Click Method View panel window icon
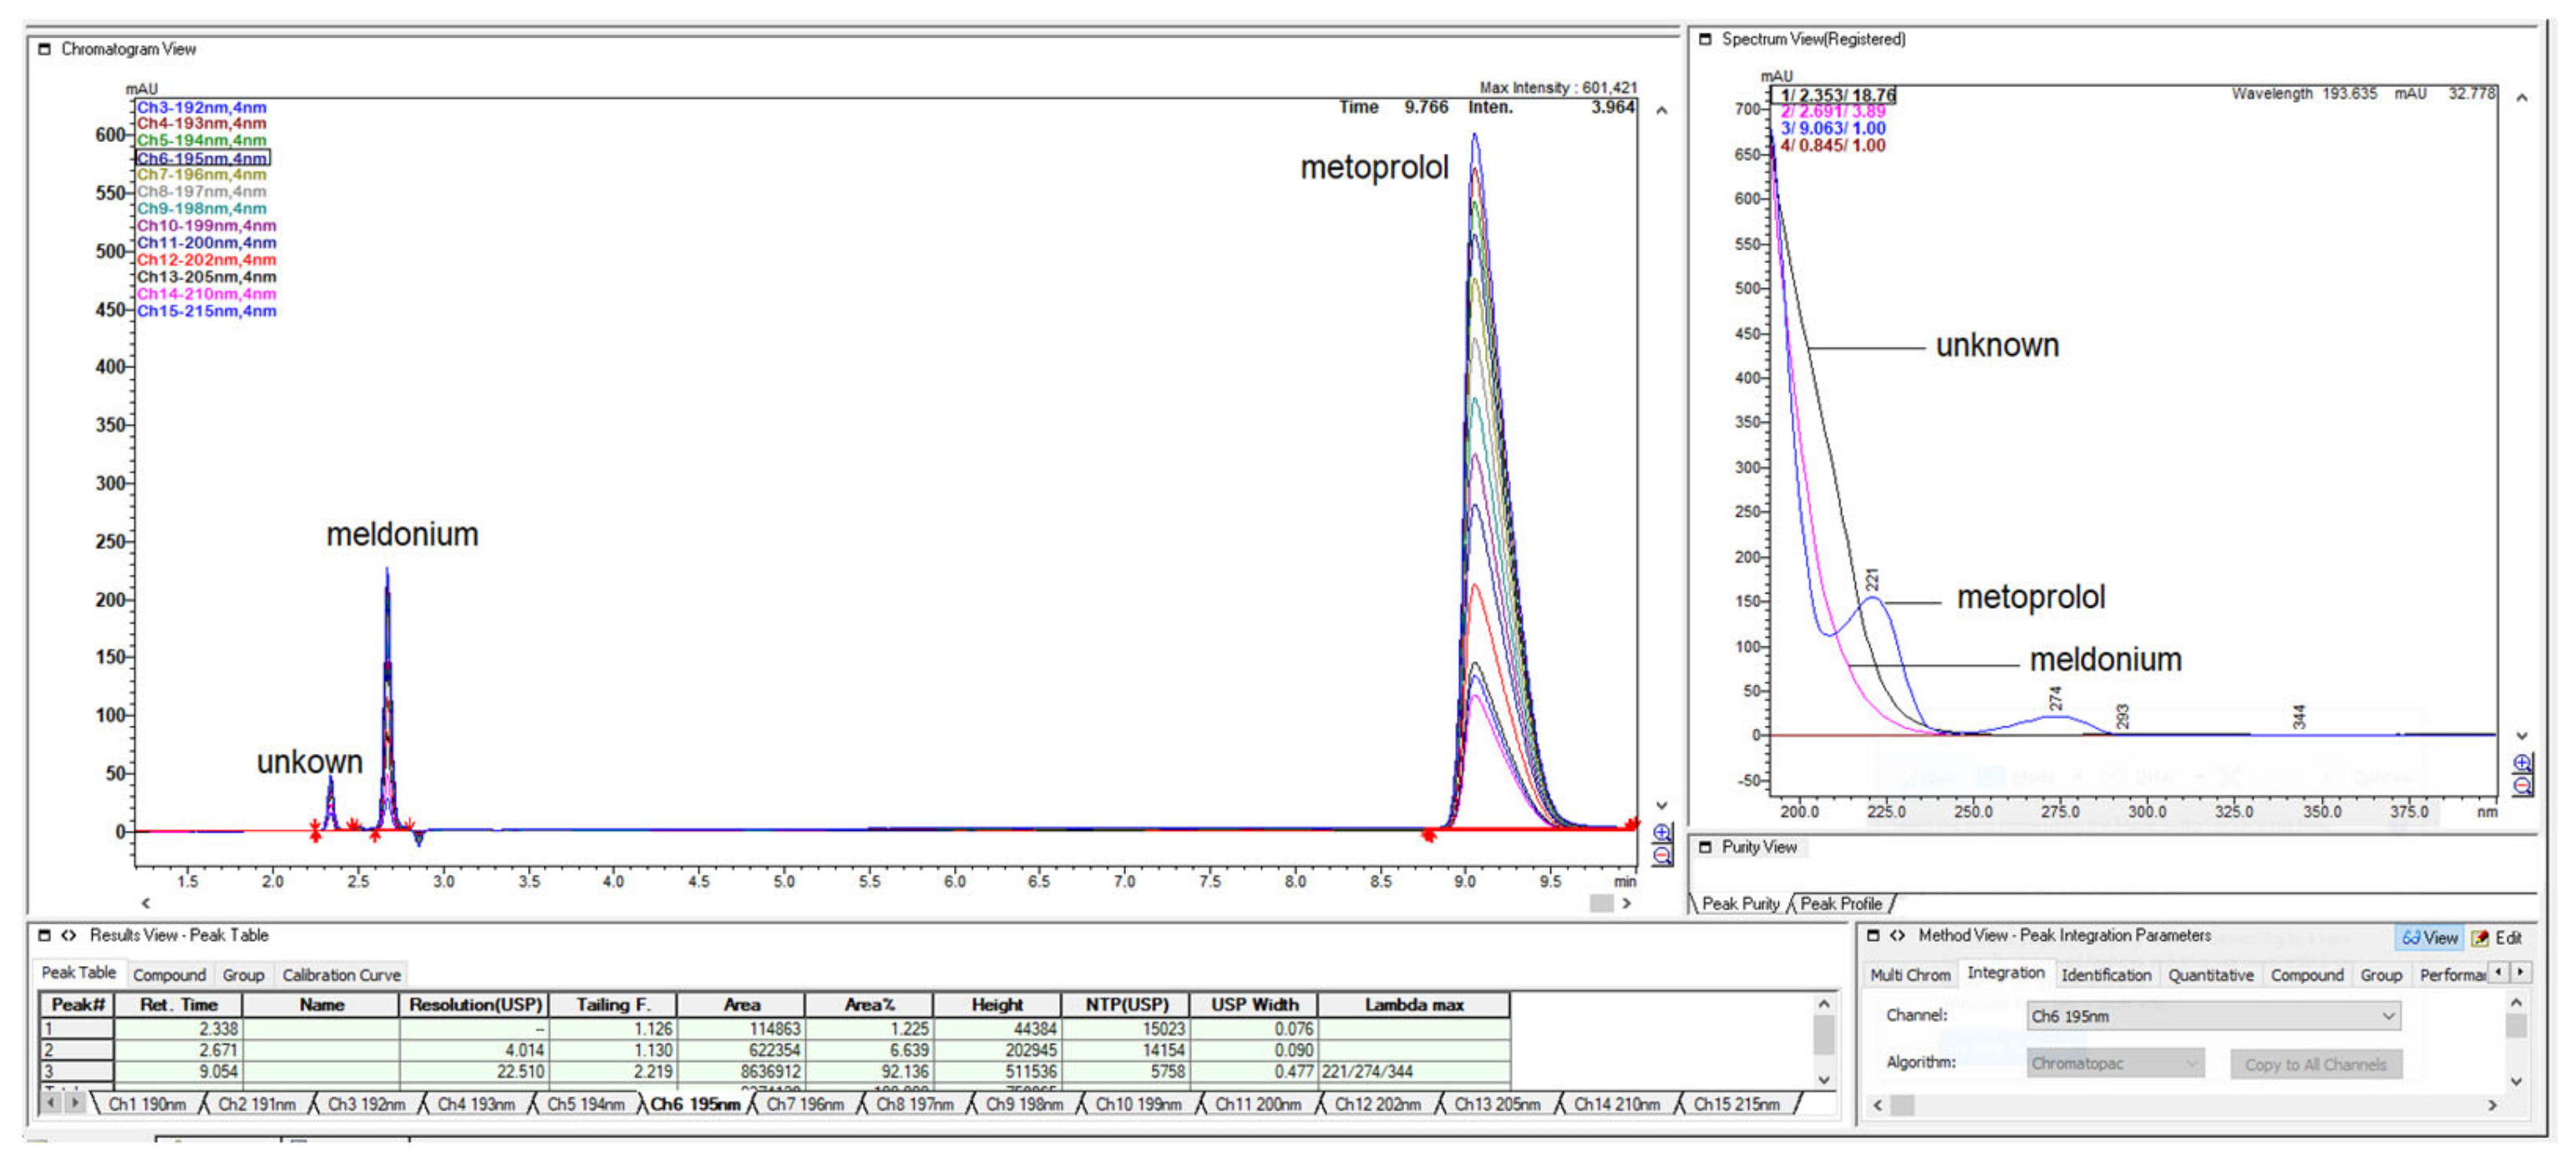 click(x=1874, y=935)
